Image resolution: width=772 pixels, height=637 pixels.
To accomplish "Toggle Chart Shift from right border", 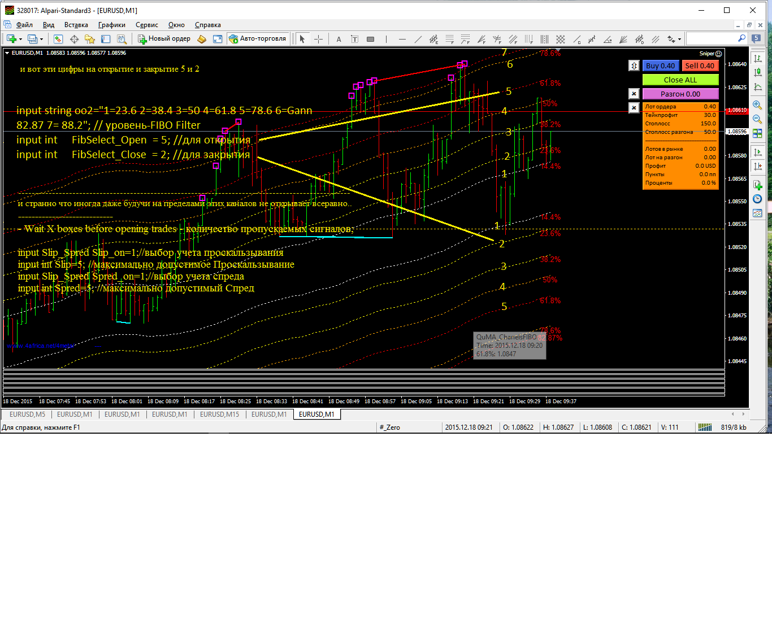I will 757,166.
